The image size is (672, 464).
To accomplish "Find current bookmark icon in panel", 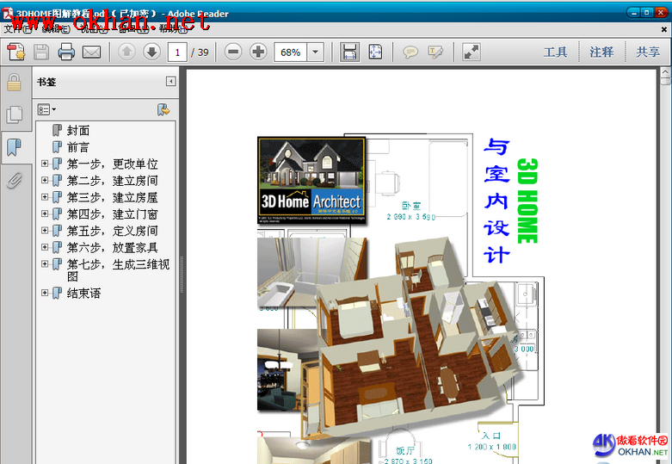I will (x=163, y=110).
